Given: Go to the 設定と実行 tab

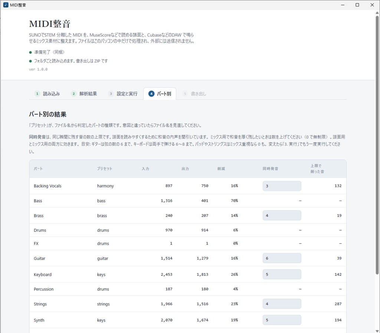Looking at the screenshot, I should point(122,94).
